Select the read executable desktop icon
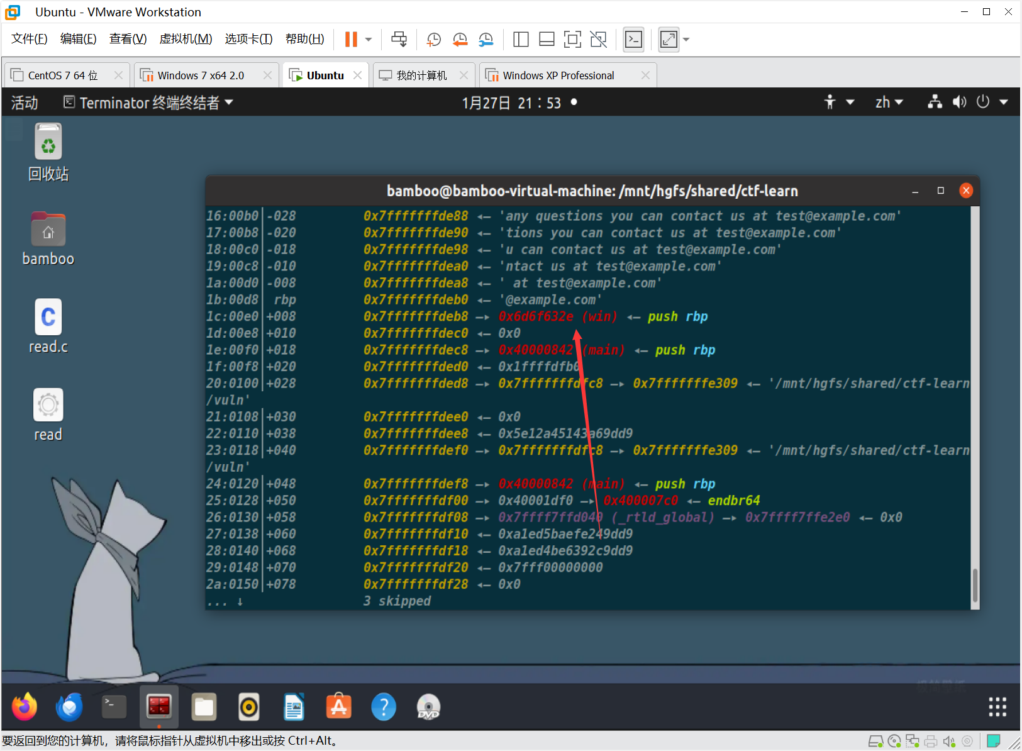 coord(48,414)
